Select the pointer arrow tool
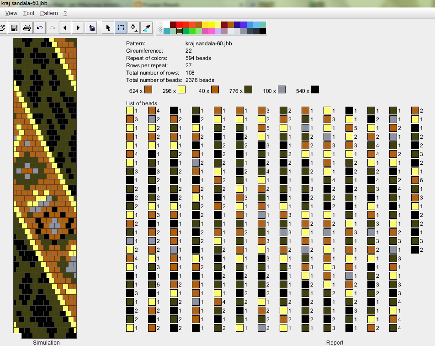The image size is (435, 346). [108, 28]
